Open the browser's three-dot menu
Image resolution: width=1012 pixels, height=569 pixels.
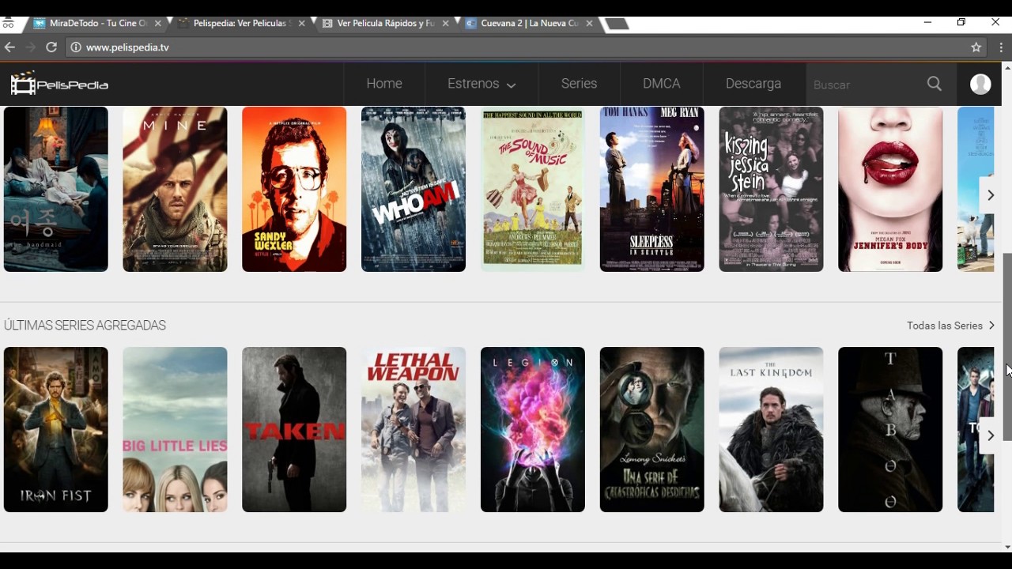pyautogui.click(x=1001, y=47)
